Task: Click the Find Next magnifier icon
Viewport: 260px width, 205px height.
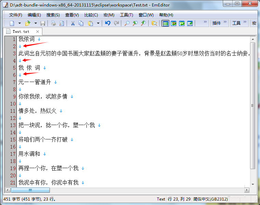Action: 135,23
